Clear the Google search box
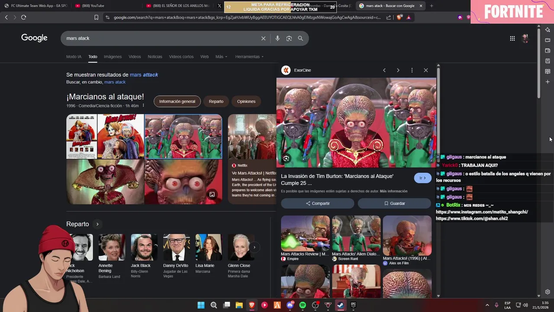Image resolution: width=554 pixels, height=312 pixels. (x=263, y=38)
